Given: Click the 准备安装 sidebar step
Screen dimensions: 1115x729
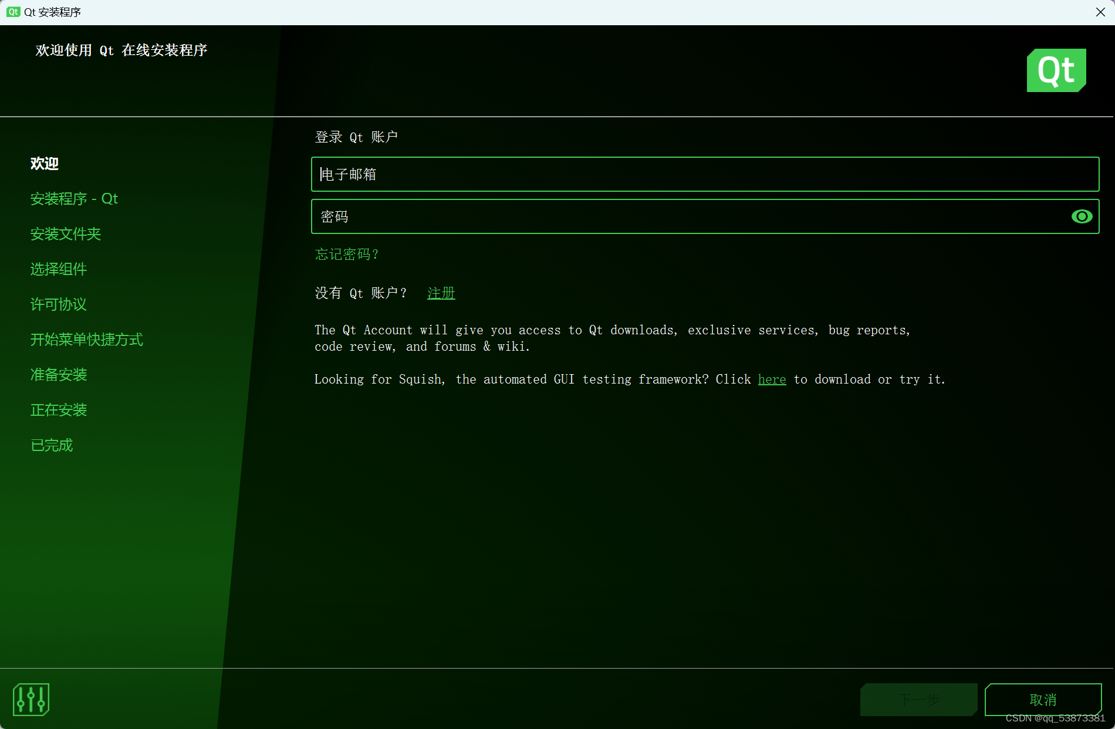Looking at the screenshot, I should [59, 375].
